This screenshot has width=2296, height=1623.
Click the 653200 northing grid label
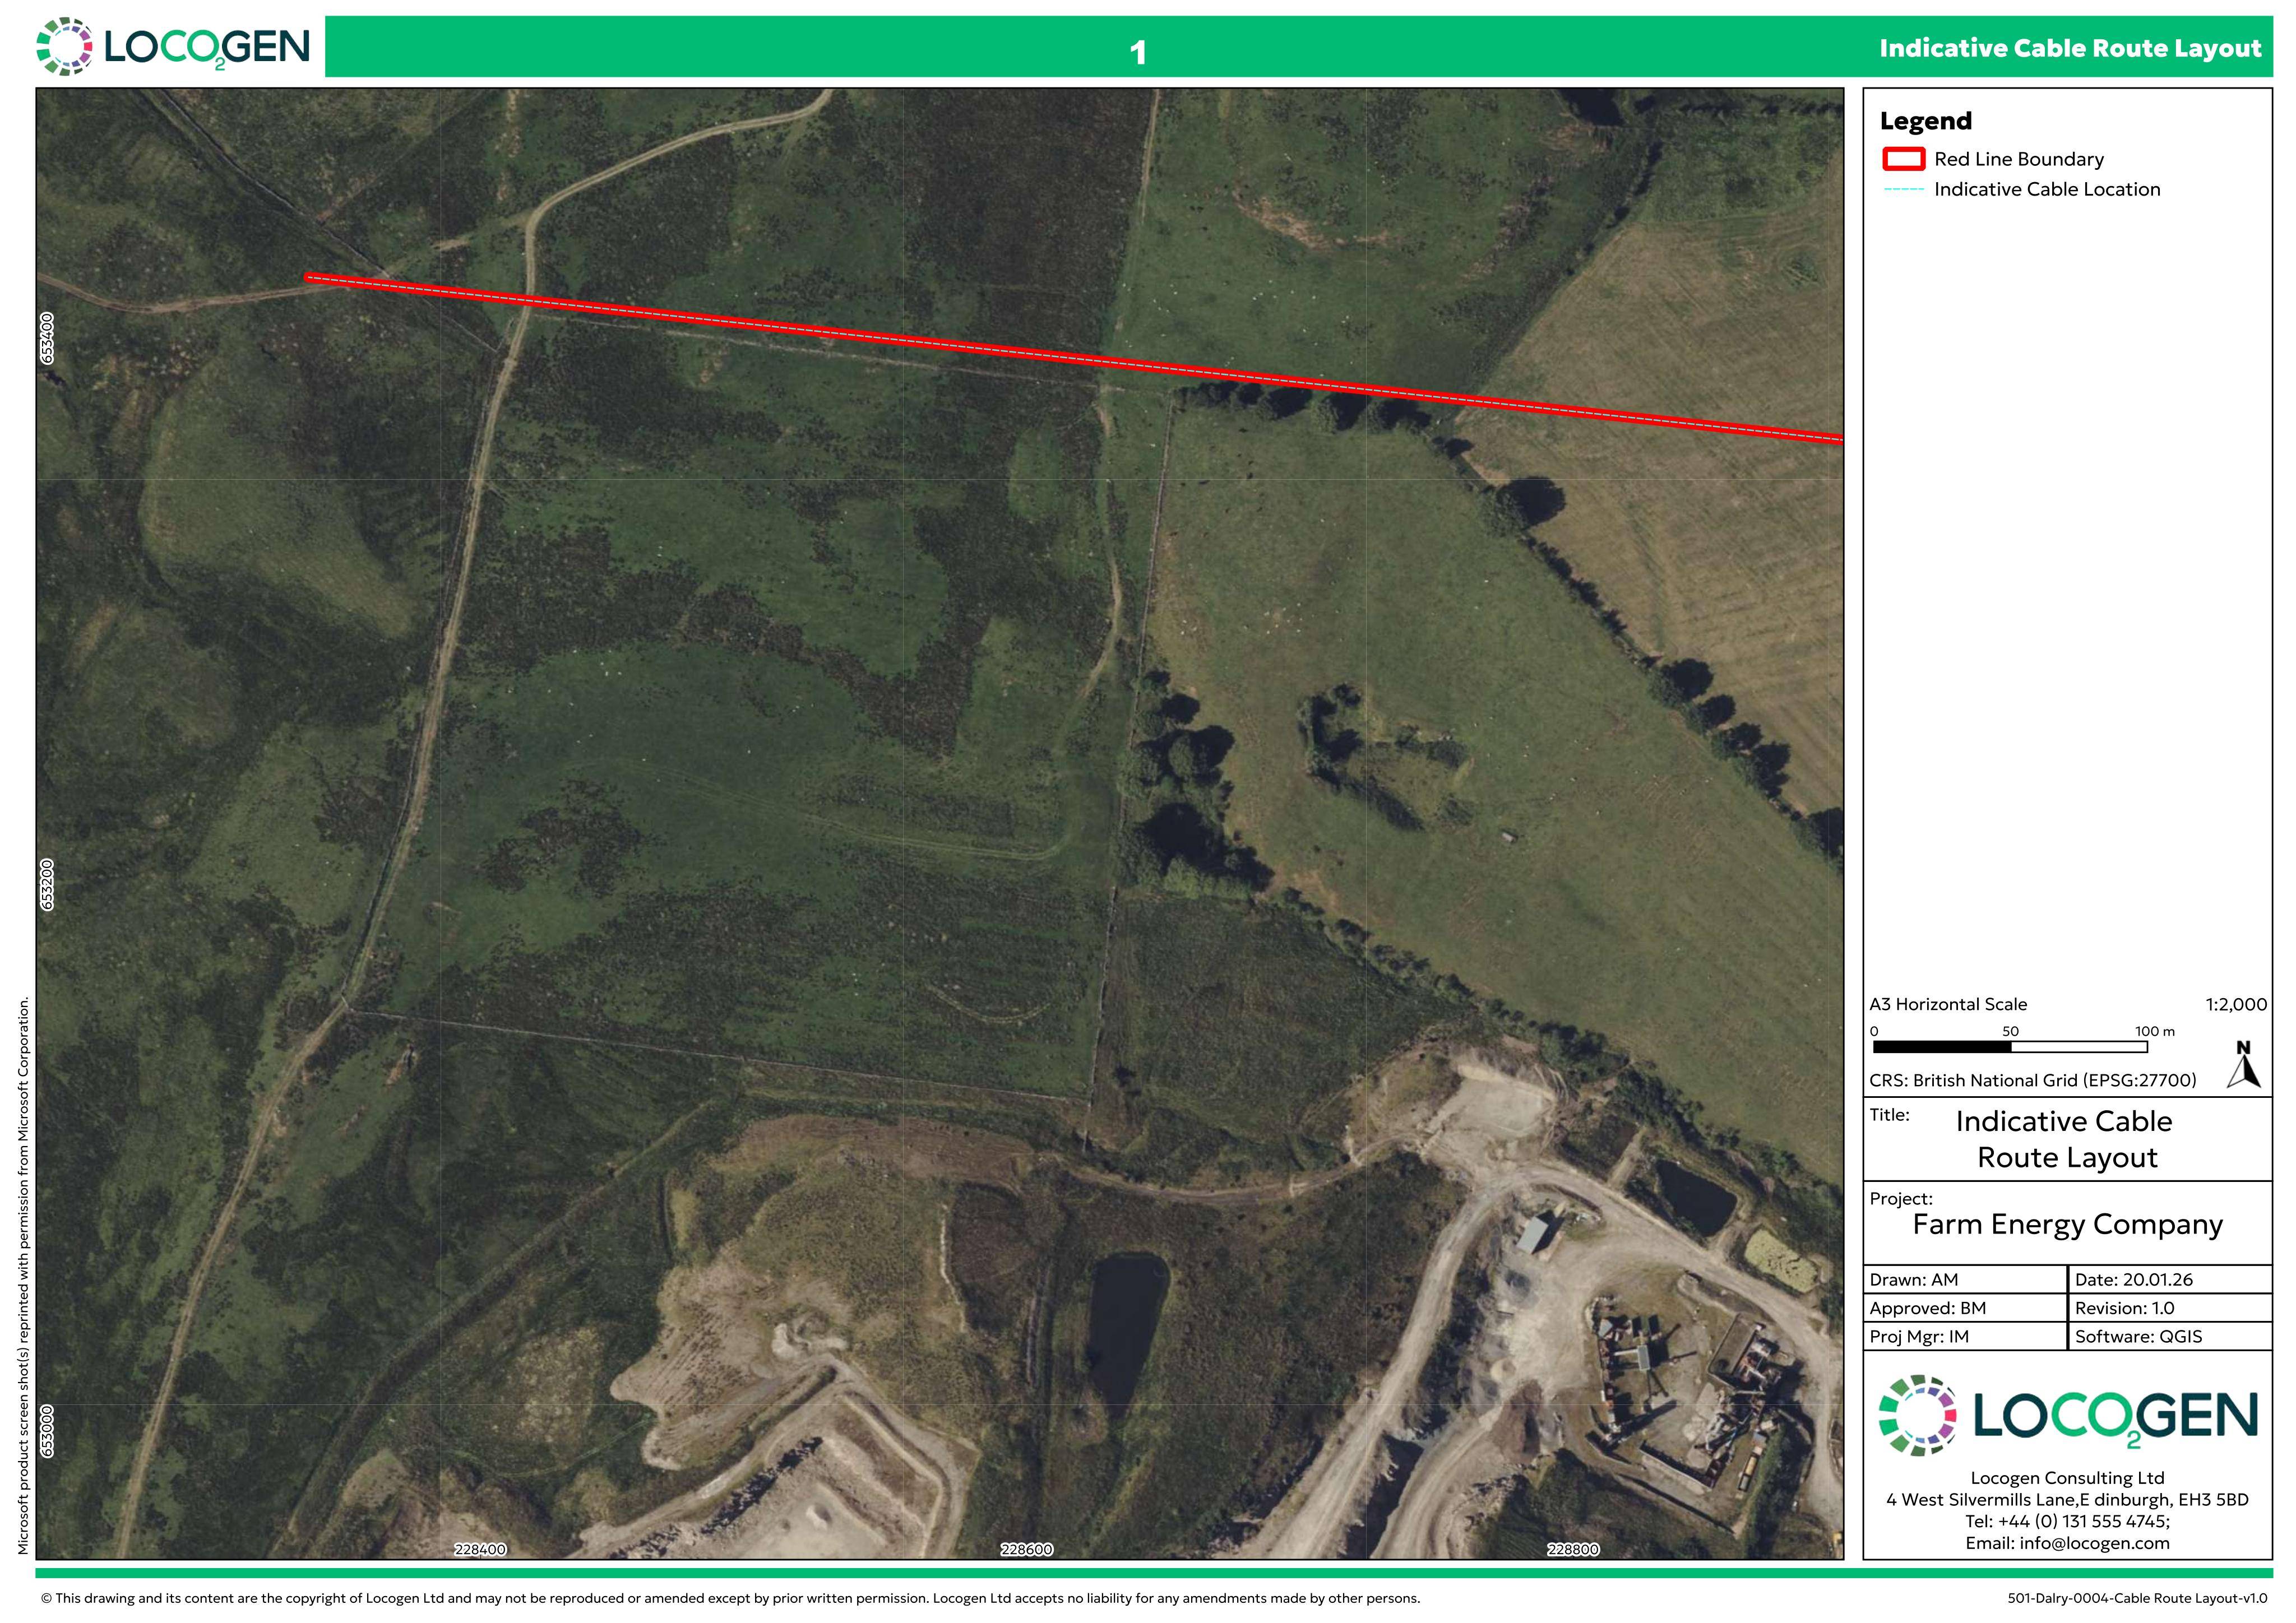(x=47, y=884)
